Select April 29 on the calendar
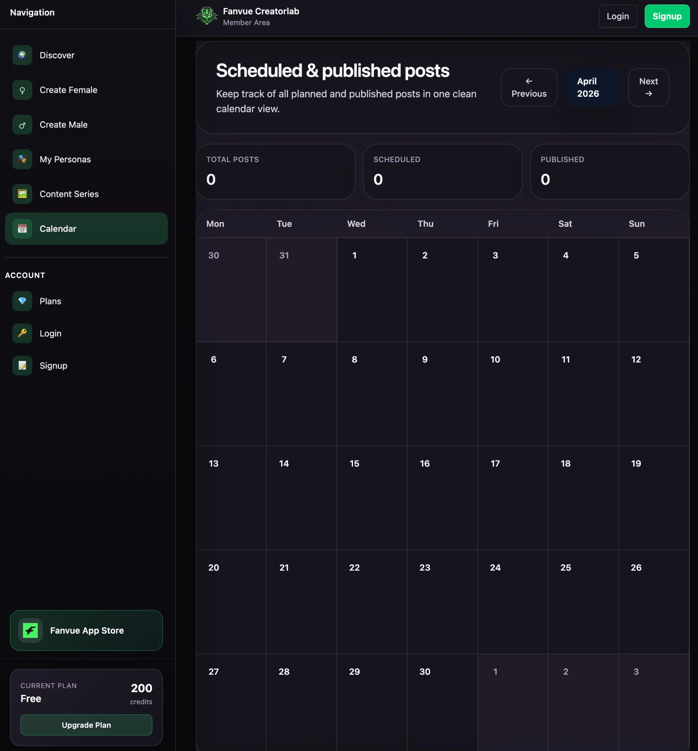The height and width of the screenshot is (751, 698). pyautogui.click(x=372, y=703)
